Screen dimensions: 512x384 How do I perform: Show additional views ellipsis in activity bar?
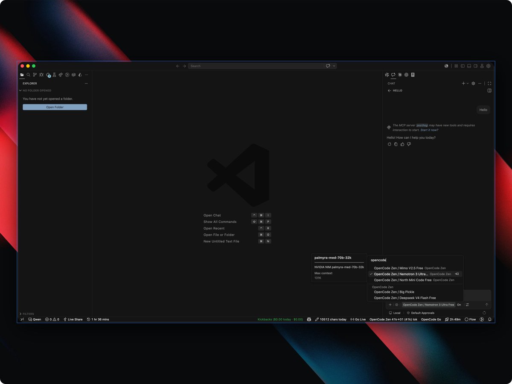[x=86, y=75]
